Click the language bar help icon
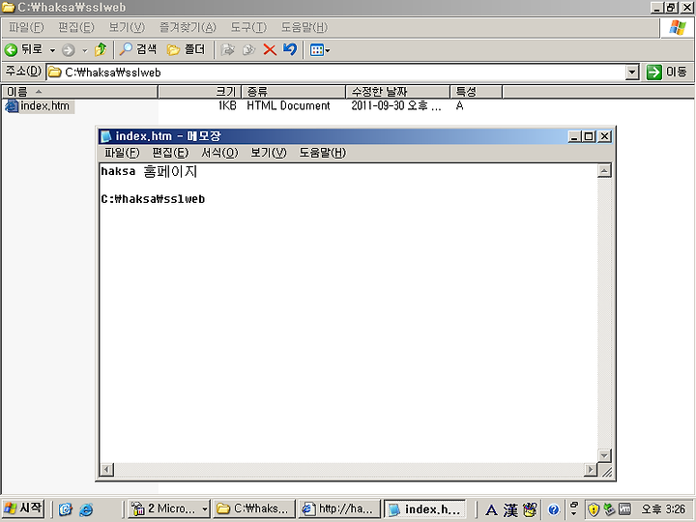The height and width of the screenshot is (522, 696). pos(554,509)
